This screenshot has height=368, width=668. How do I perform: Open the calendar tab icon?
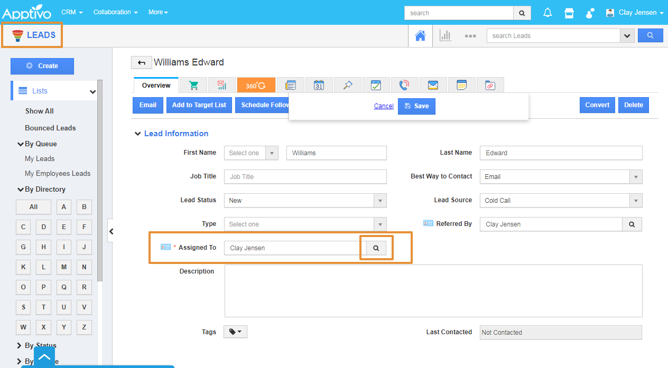click(319, 85)
